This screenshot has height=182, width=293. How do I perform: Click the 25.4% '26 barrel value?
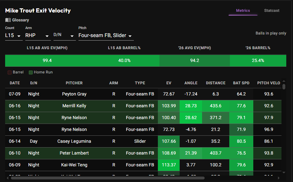258,61
